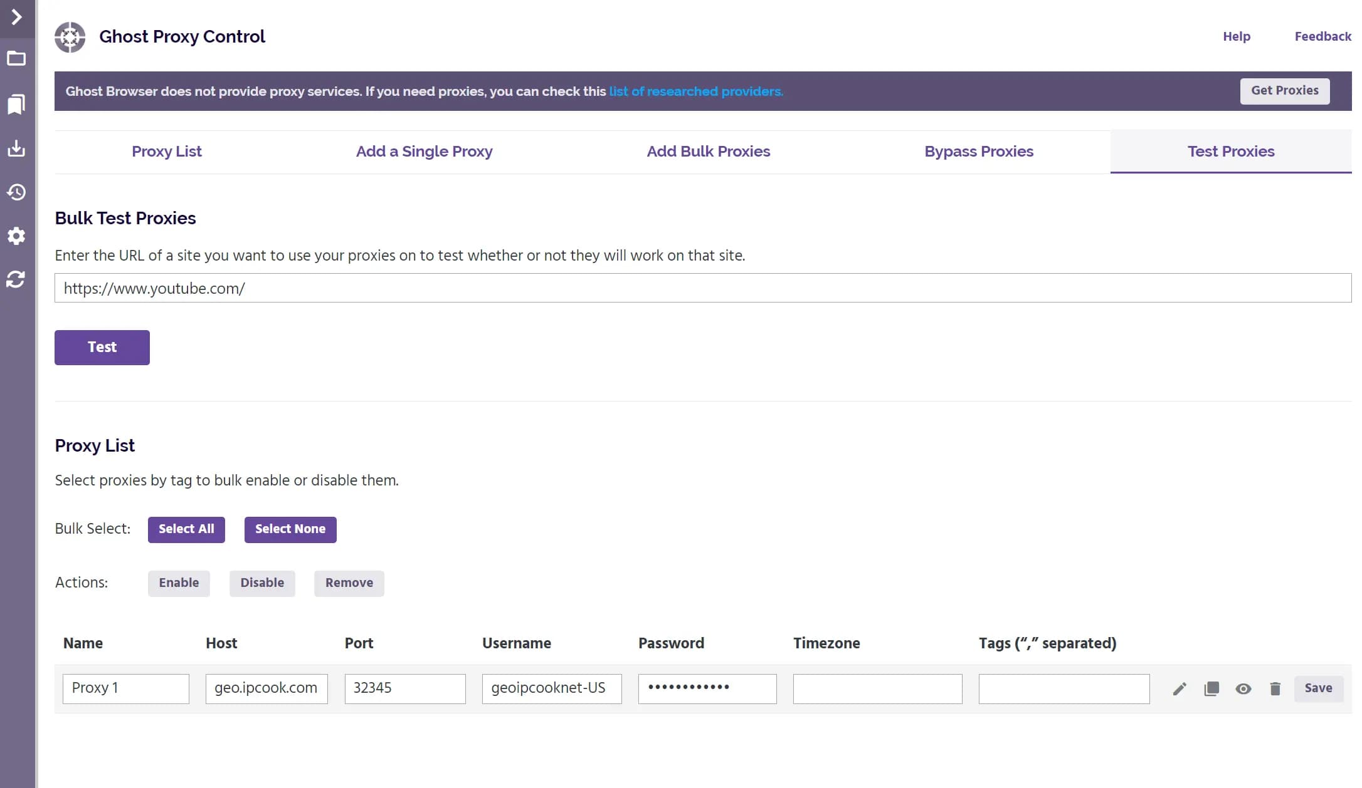Open the Add Bulk Proxies tab
This screenshot has width=1362, height=788.
tap(708, 152)
